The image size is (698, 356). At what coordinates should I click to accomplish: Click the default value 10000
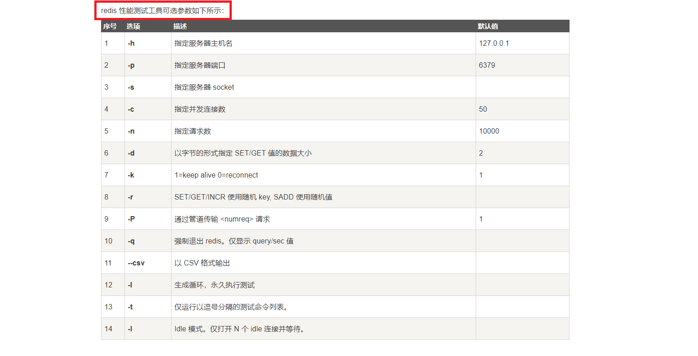coord(489,131)
